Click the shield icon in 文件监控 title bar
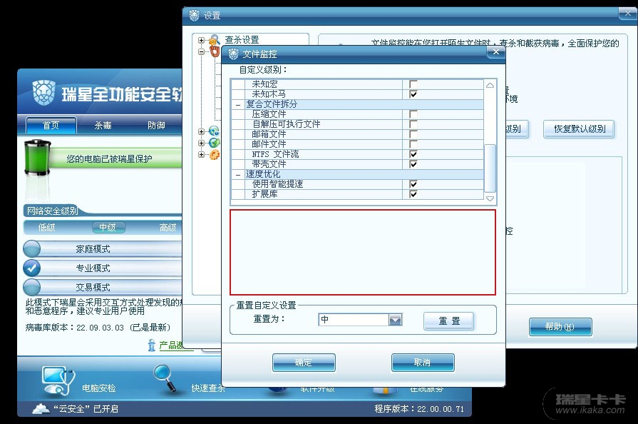The height and width of the screenshot is (424, 638). click(x=234, y=54)
